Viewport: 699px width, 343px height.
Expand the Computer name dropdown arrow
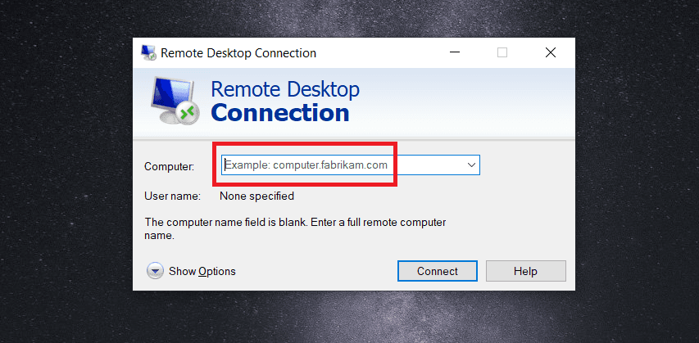(x=471, y=165)
